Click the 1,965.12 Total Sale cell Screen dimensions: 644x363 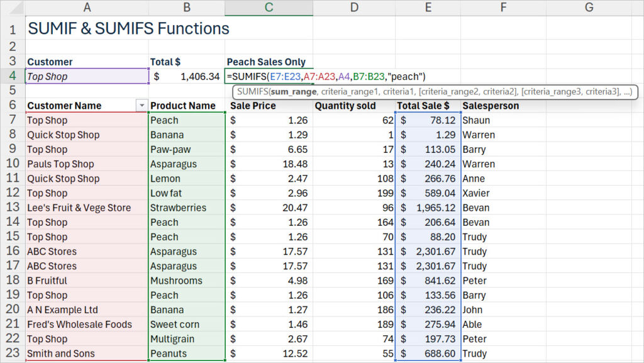click(428, 208)
